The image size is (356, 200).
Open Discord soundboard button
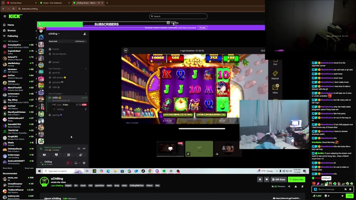tap(81, 155)
